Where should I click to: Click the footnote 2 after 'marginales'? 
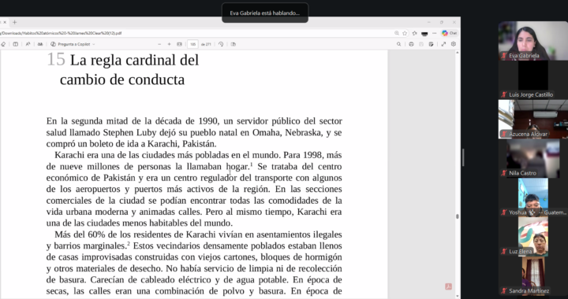(x=129, y=243)
